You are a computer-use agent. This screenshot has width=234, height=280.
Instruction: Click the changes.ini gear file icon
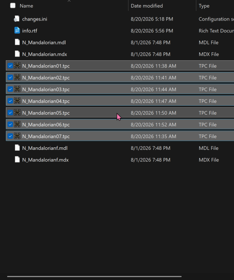[17, 19]
